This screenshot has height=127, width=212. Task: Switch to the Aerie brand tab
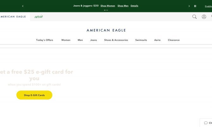pos(39,17)
